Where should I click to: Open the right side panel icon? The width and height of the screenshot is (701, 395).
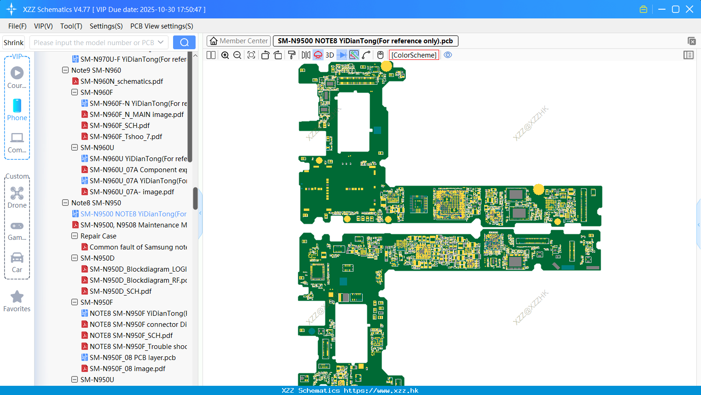click(689, 55)
